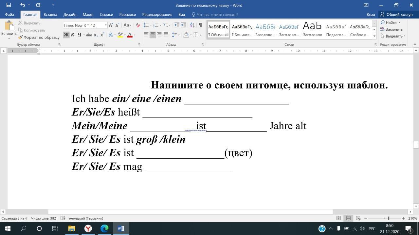Toggle strikethrough formatting (abc)
419x235 pixels.
pyautogui.click(x=89, y=35)
